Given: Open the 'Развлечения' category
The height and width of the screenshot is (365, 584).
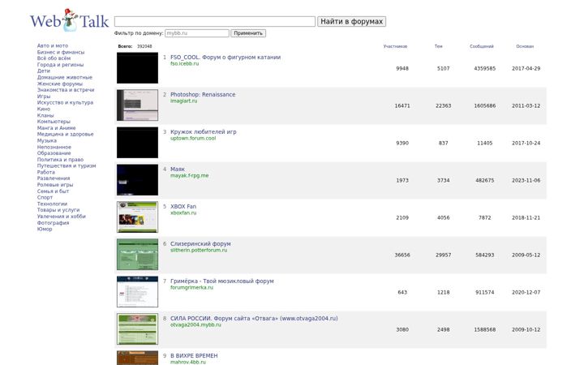Looking at the screenshot, I should point(54,178).
